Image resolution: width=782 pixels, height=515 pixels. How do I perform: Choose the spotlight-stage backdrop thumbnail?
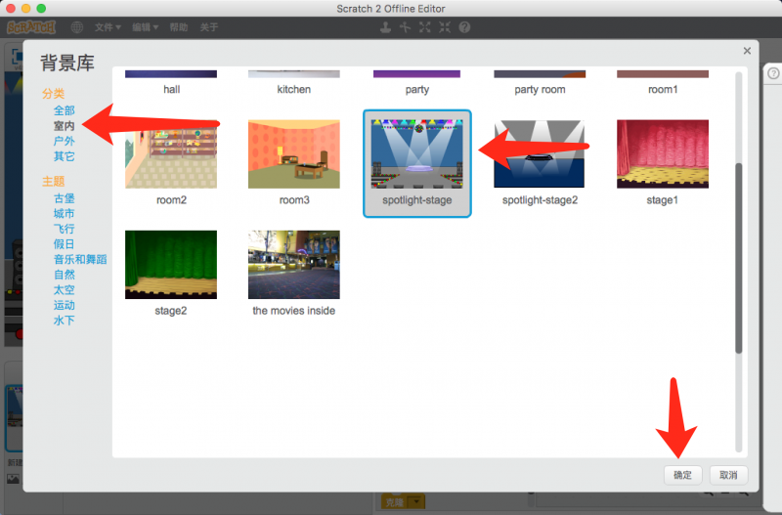click(x=417, y=154)
